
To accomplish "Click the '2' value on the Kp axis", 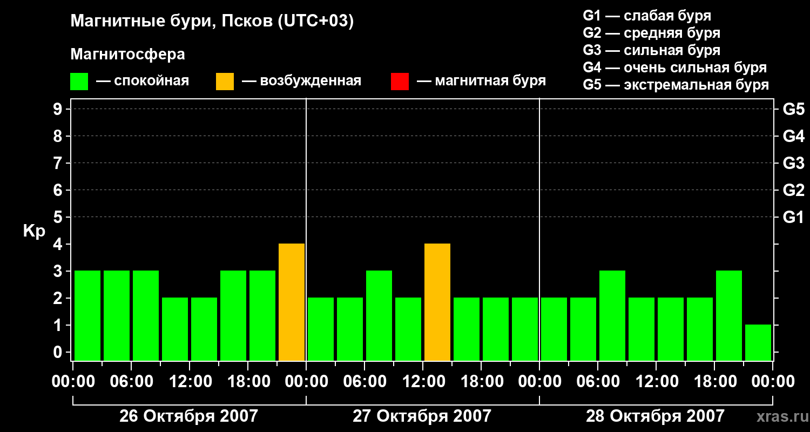I will (58, 298).
